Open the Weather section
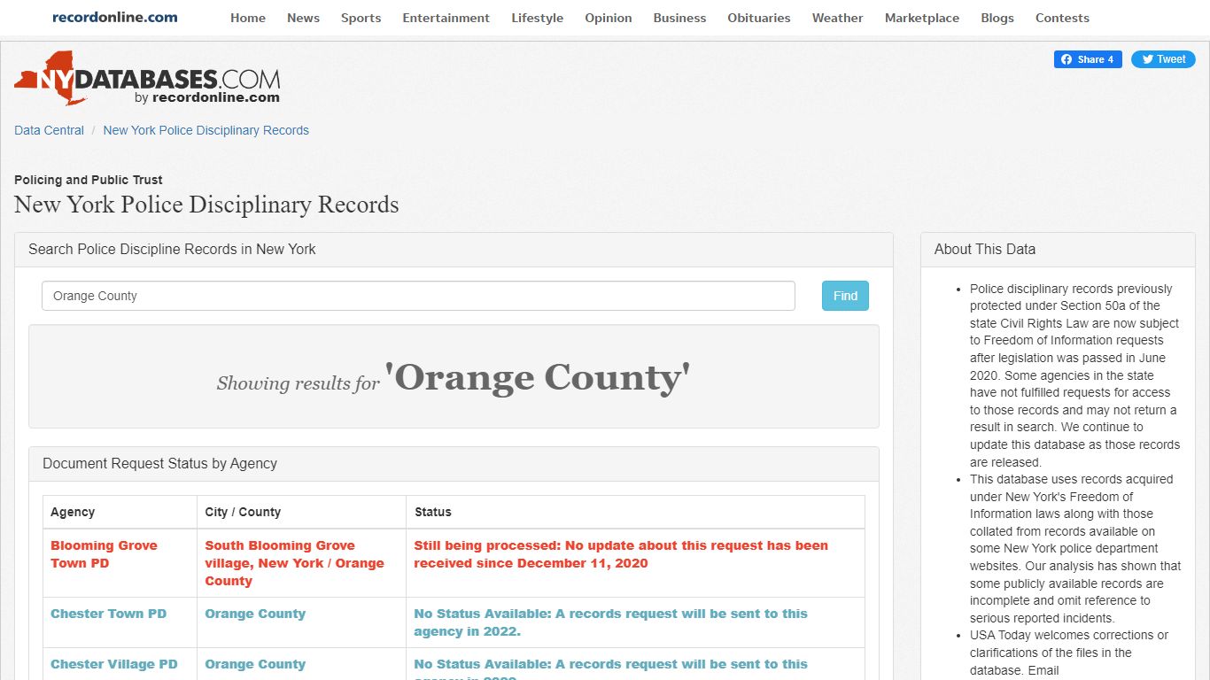The width and height of the screenshot is (1210, 680). pos(838,18)
